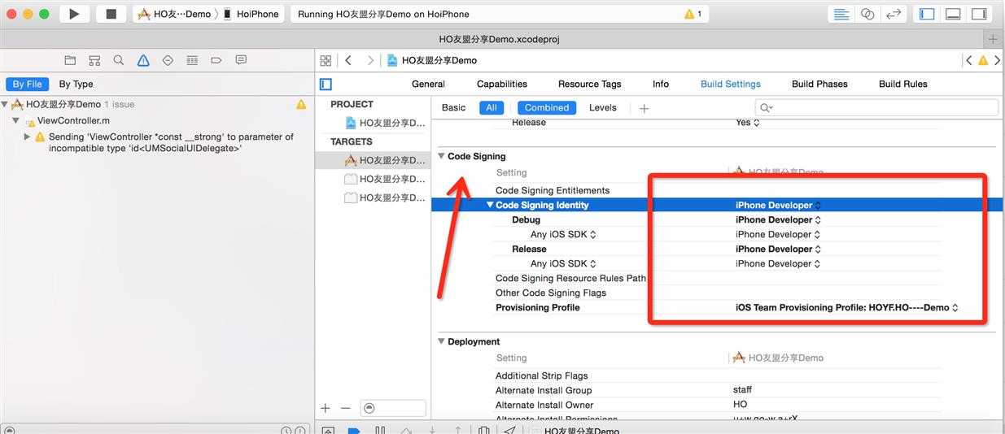This screenshot has height=434, width=1005.
Task: Open the Info tab
Action: 661,84
